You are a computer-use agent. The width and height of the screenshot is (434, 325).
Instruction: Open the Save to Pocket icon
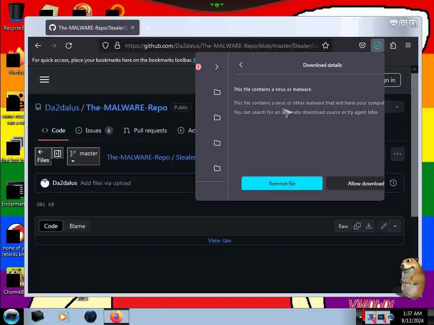[x=362, y=45]
